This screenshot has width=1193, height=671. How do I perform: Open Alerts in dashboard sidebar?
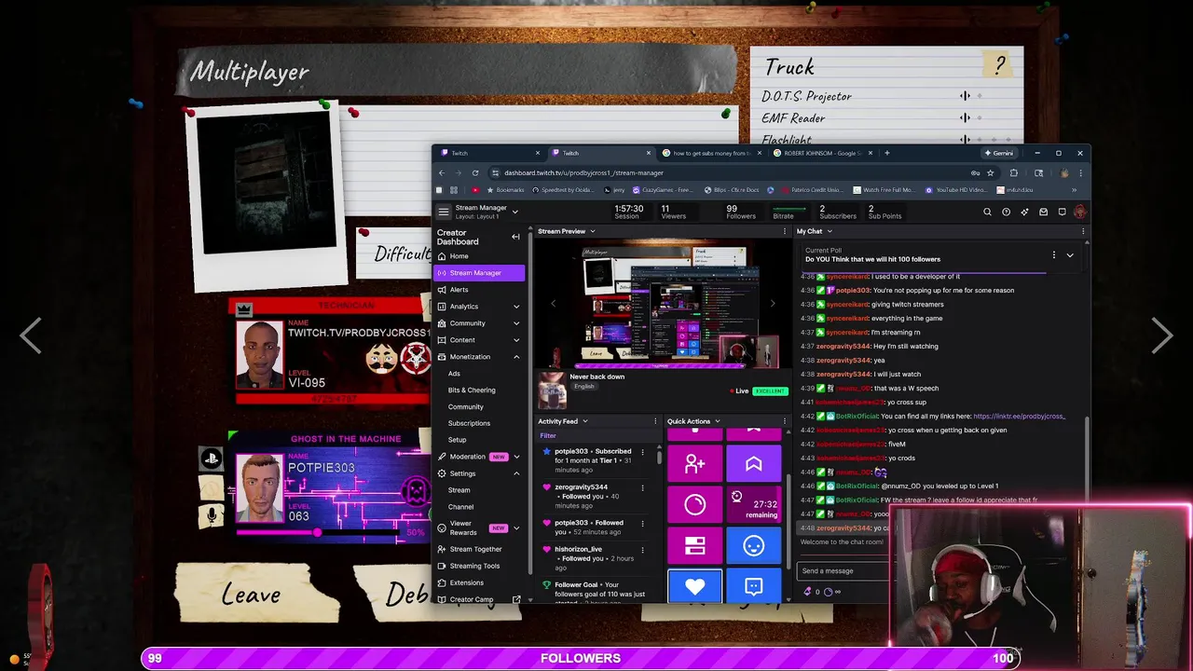(478, 290)
